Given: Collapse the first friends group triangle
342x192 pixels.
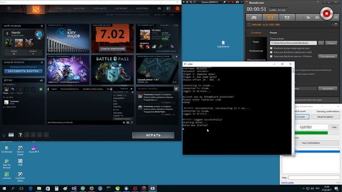Looking at the screenshot, I should pos(4,84).
